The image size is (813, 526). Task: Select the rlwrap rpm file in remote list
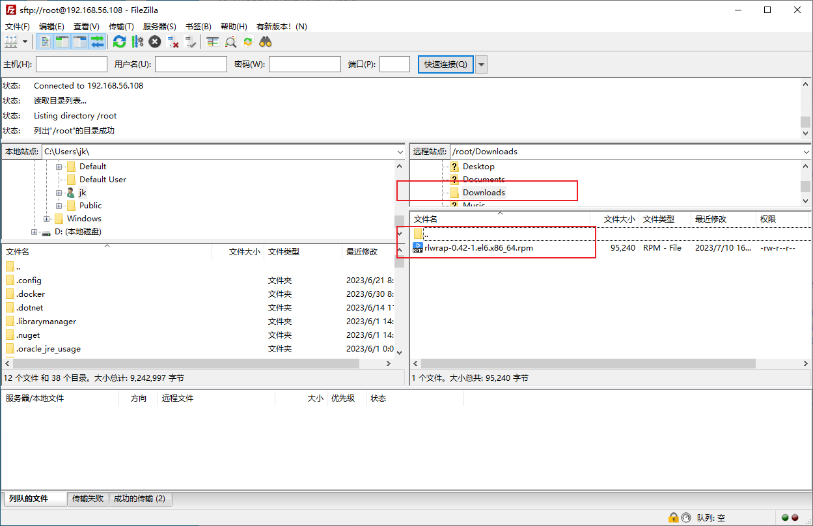click(478, 248)
